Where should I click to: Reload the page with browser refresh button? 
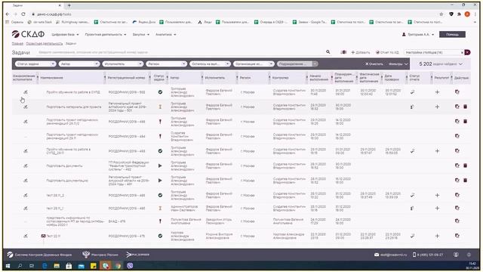click(23, 14)
